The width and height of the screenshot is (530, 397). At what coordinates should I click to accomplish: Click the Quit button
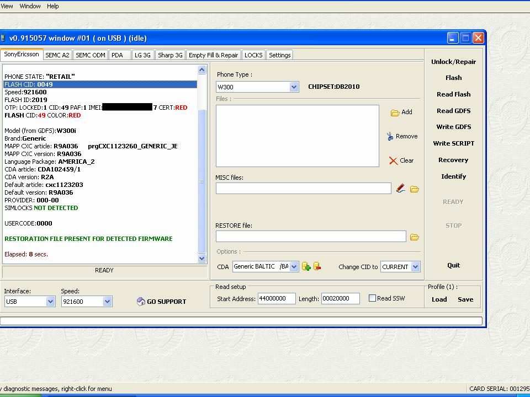[453, 265]
